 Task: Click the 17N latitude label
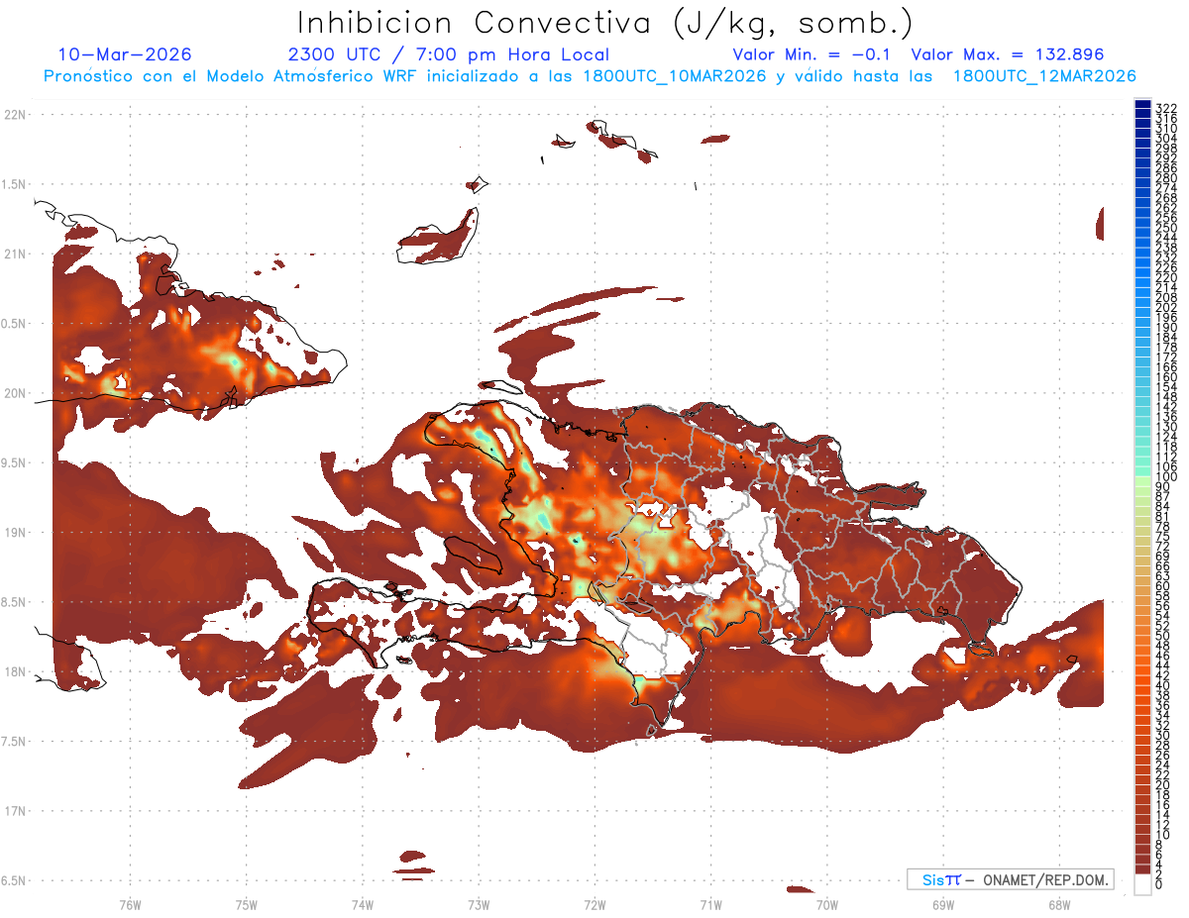(x=16, y=811)
